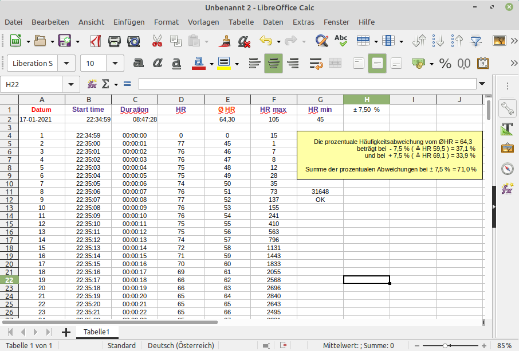Open the Function Wizard beside the formula bar
The height and width of the screenshot is (351, 519).
[92, 84]
